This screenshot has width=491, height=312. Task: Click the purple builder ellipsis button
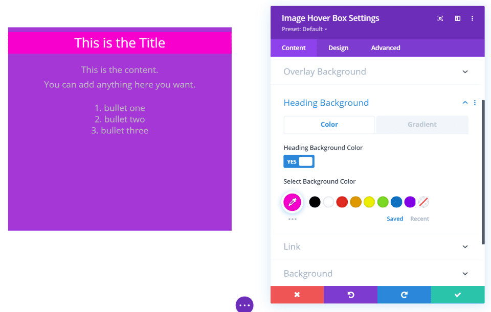coord(244,305)
